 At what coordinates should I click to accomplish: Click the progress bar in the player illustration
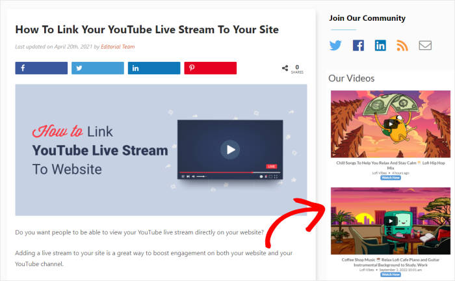coord(230,172)
